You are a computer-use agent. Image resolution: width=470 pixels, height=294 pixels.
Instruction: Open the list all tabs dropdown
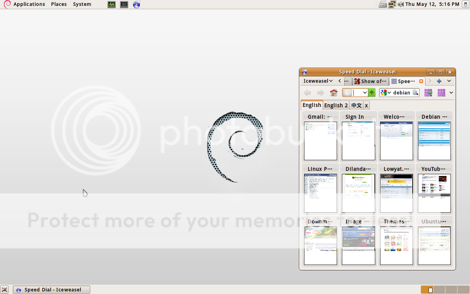click(x=449, y=81)
